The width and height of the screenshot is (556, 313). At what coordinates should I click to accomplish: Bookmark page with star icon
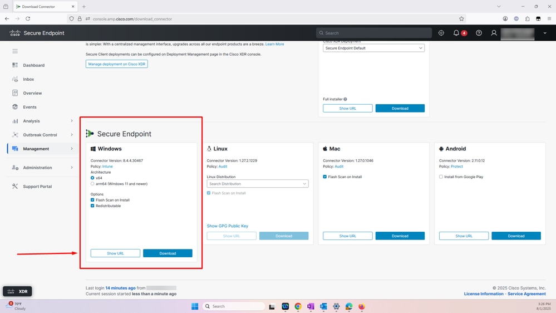tap(461, 19)
